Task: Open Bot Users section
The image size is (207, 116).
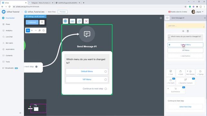Action: (9, 43)
